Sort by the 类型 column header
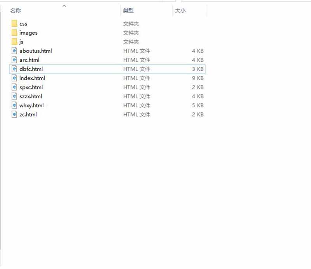 (128, 11)
